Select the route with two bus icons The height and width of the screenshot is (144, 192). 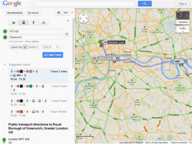[x=38, y=103]
